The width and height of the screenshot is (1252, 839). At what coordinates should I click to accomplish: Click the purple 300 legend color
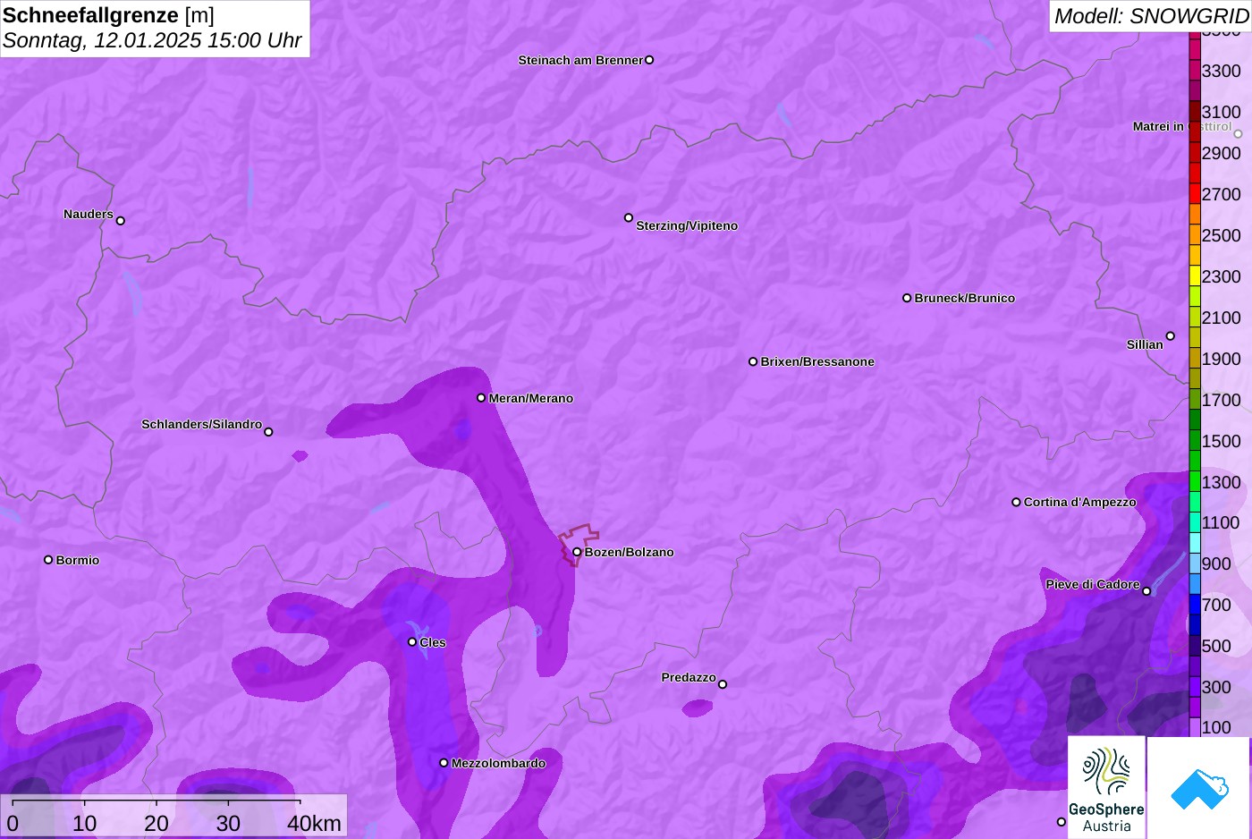1195,687
